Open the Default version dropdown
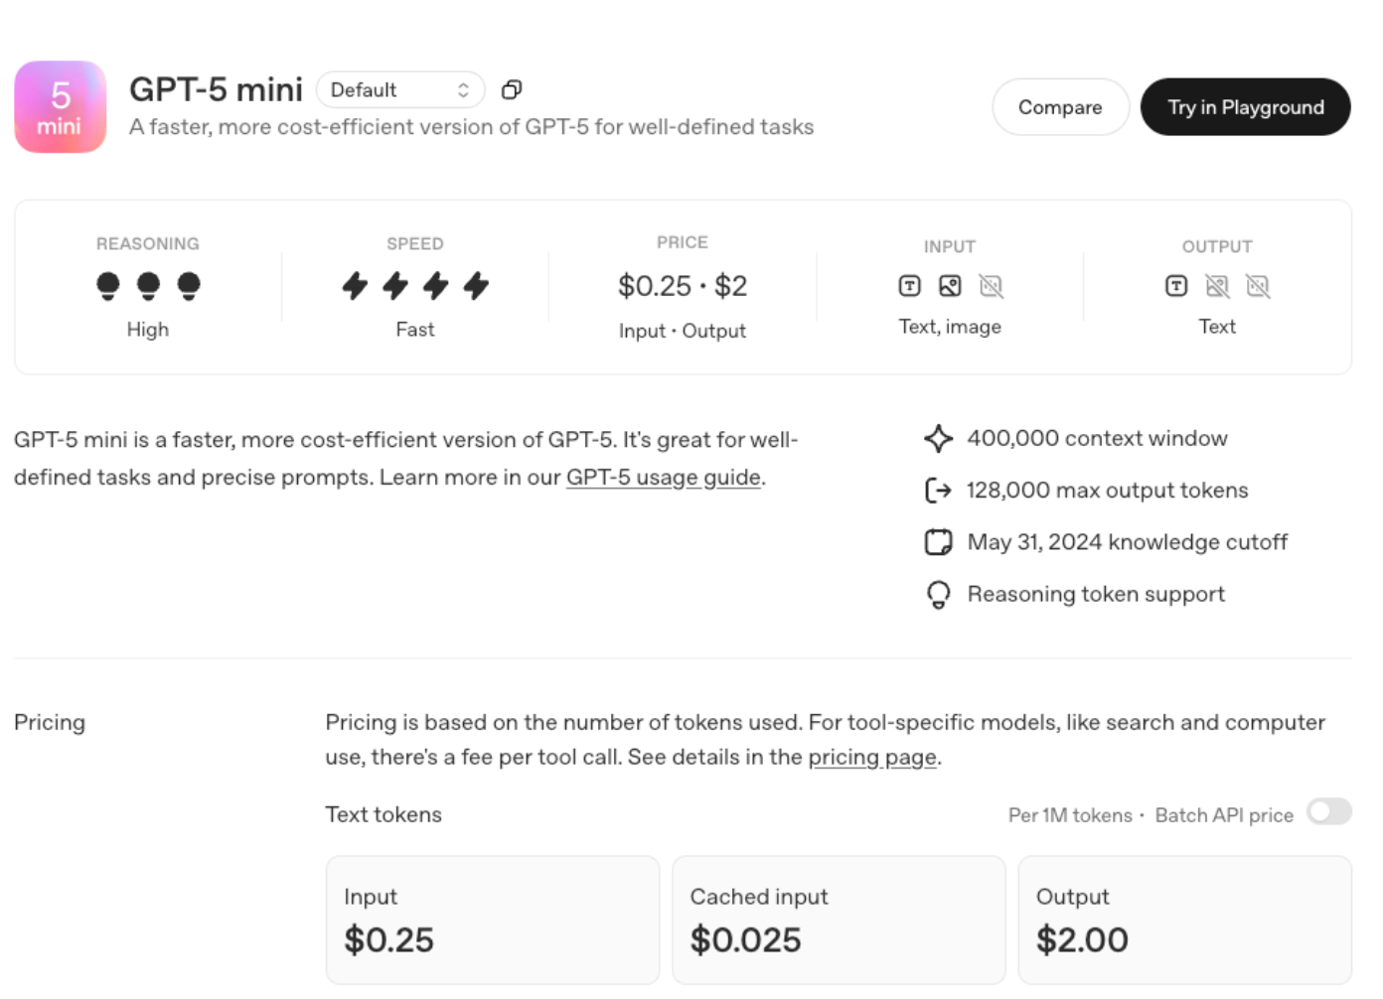Screen dimensions: 1383x999 [x=399, y=89]
